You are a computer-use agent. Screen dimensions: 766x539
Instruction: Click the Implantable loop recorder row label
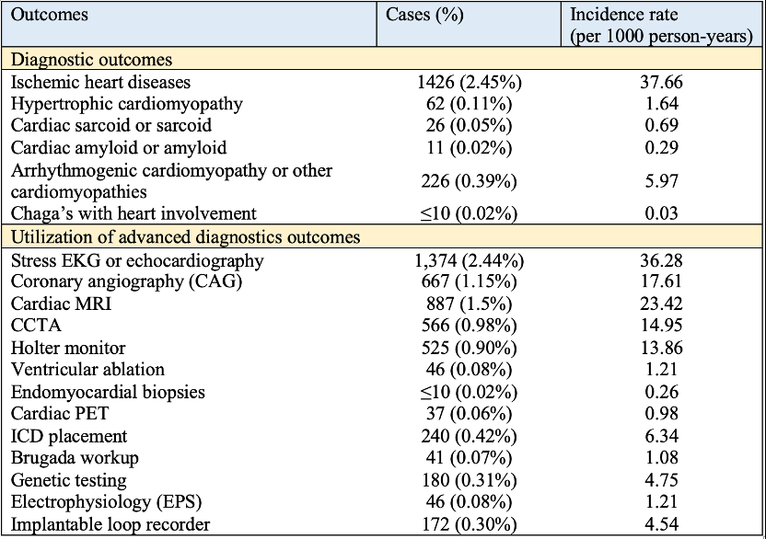[x=110, y=525]
